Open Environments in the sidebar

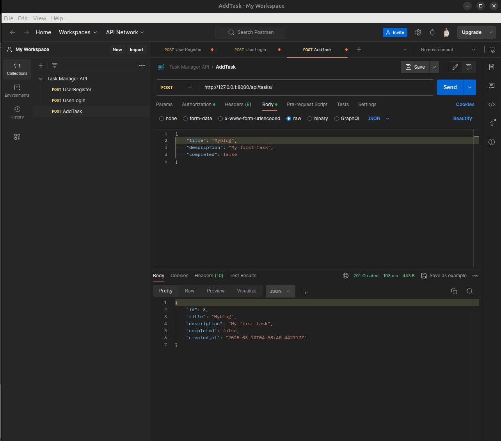(x=17, y=91)
